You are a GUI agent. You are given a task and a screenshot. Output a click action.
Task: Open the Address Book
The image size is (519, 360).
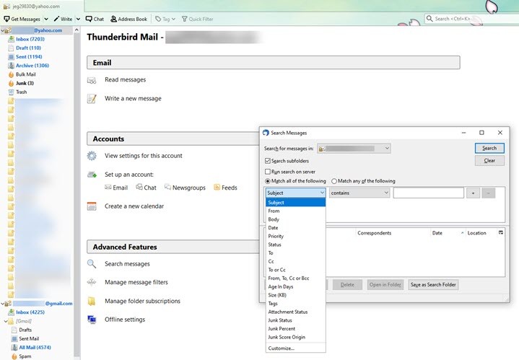(x=128, y=19)
